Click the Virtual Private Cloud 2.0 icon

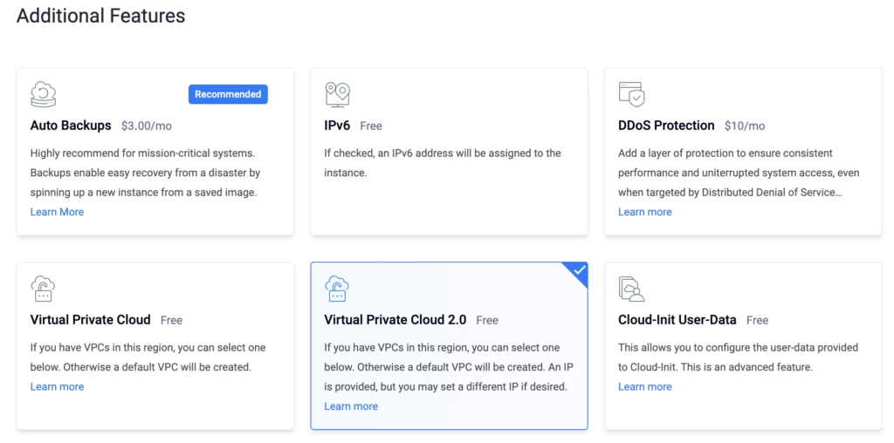[x=337, y=288]
